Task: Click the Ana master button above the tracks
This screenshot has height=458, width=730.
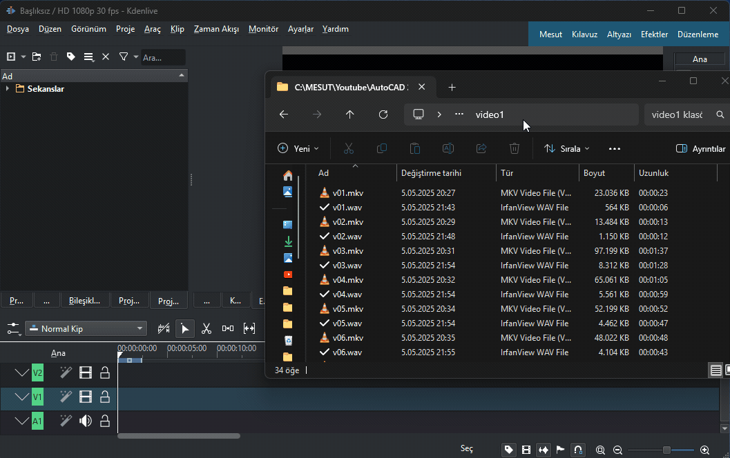Action: 58,353
